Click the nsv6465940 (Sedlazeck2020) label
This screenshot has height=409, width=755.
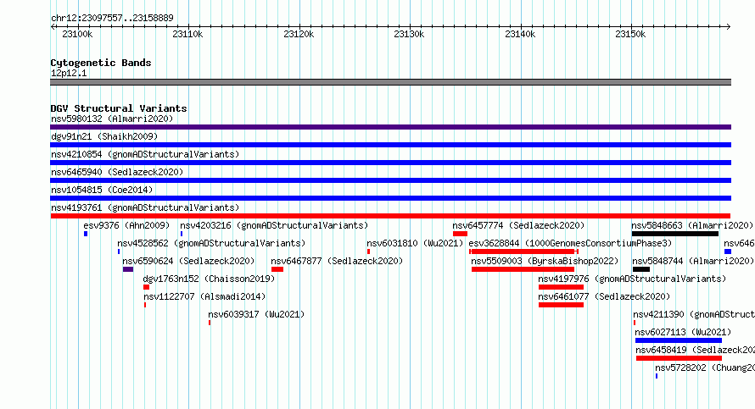coord(117,172)
